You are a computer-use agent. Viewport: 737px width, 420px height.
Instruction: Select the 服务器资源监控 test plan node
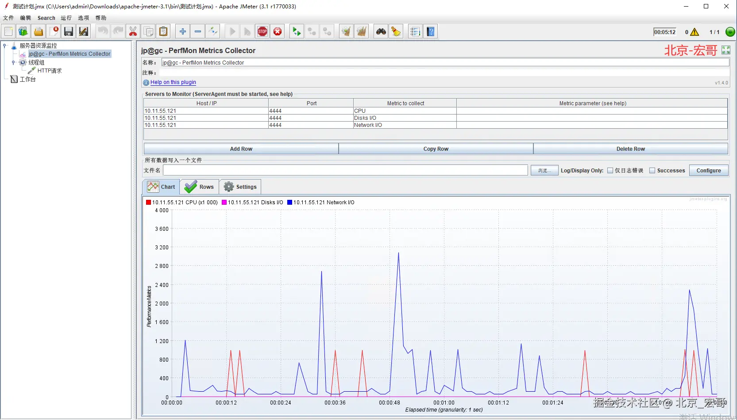click(x=38, y=46)
